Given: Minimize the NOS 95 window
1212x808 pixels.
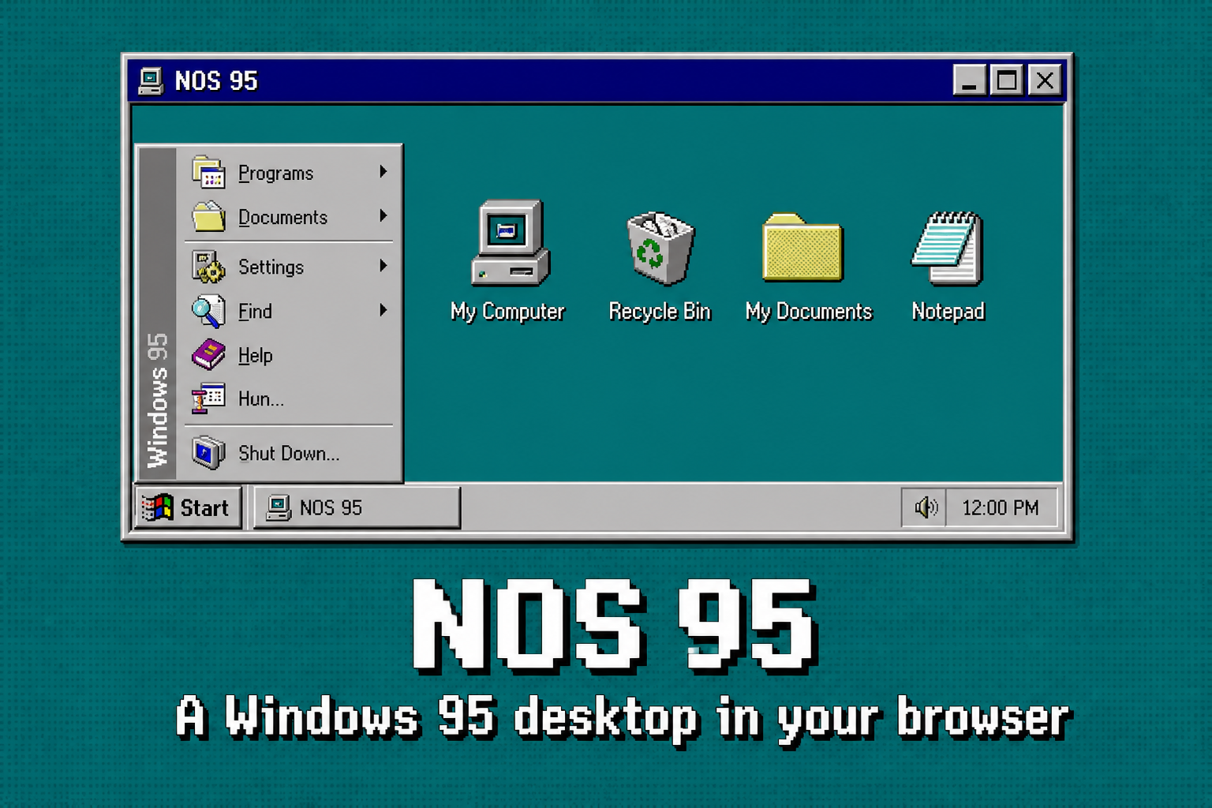Looking at the screenshot, I should [969, 80].
